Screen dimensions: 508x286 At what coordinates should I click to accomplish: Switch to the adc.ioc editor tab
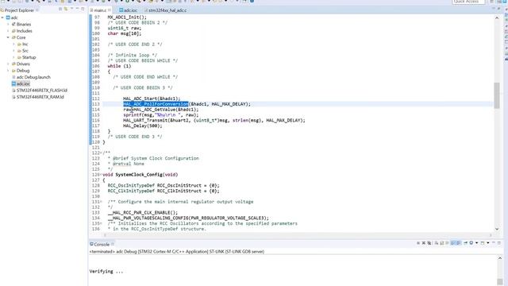[x=129, y=10]
